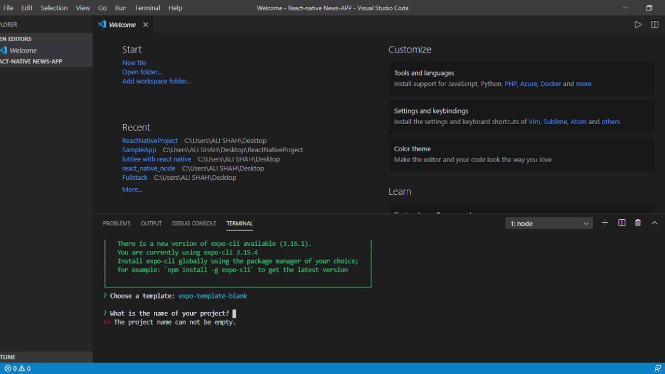Kill the terminal with the trash icon

(638, 223)
